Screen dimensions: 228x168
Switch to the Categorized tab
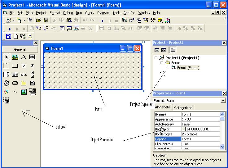[183, 108]
